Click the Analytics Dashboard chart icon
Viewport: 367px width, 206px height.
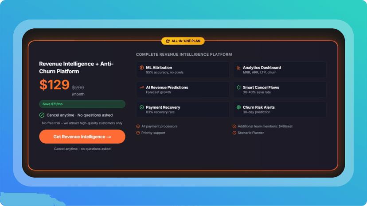238,68
